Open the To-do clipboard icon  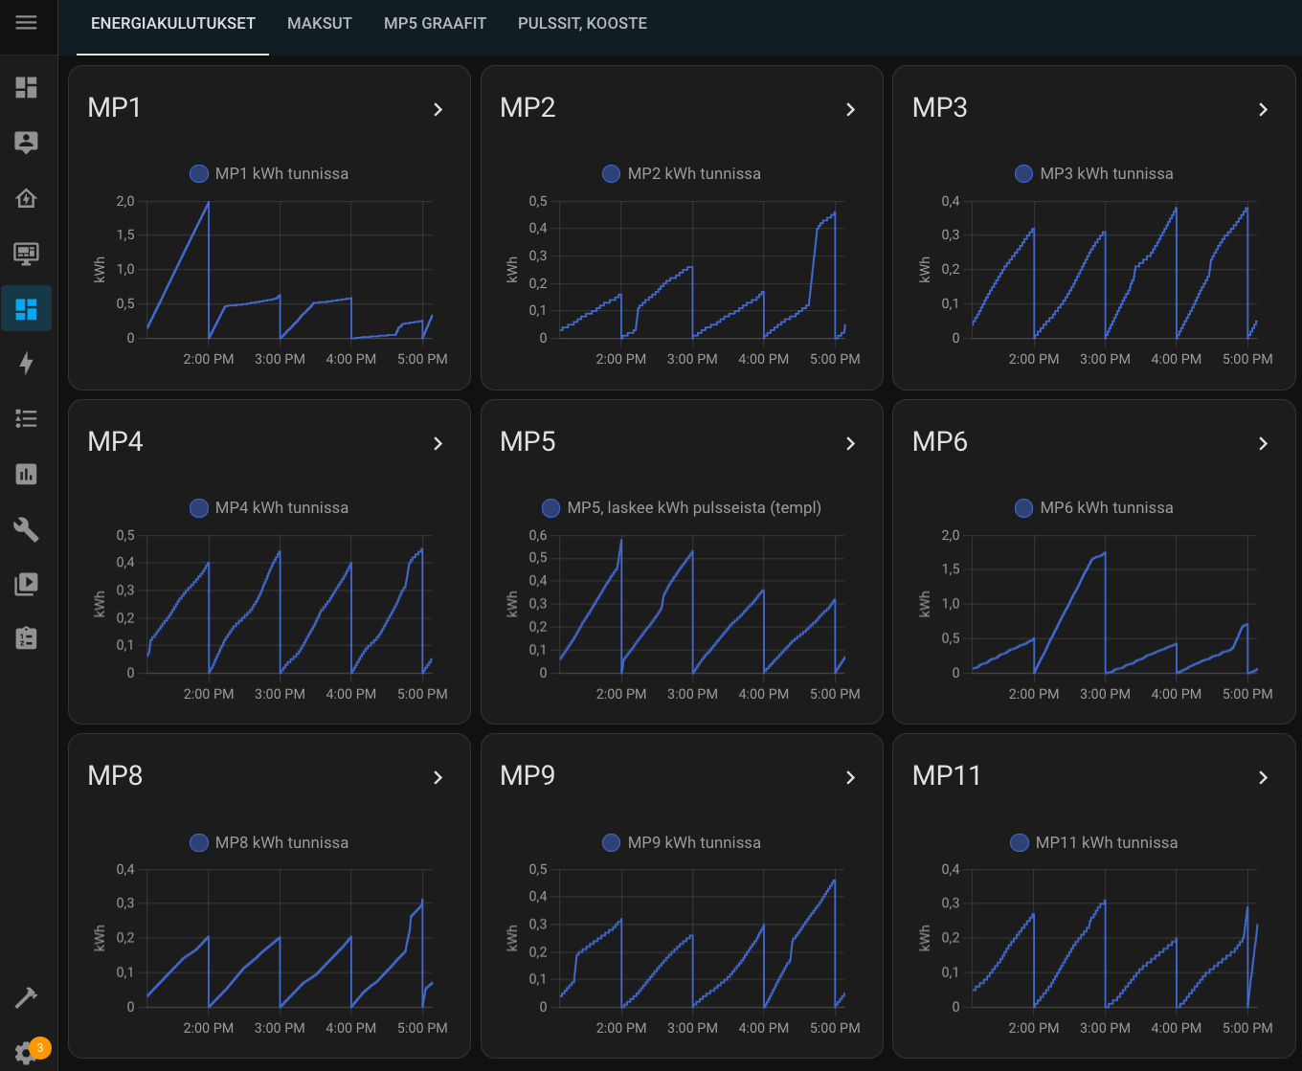tap(27, 638)
